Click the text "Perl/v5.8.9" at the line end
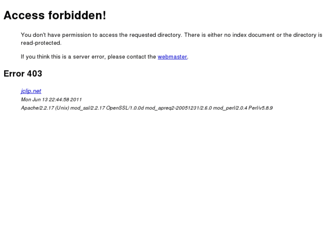 click(260, 108)
